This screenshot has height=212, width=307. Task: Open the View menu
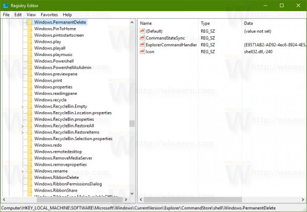[x=31, y=15]
